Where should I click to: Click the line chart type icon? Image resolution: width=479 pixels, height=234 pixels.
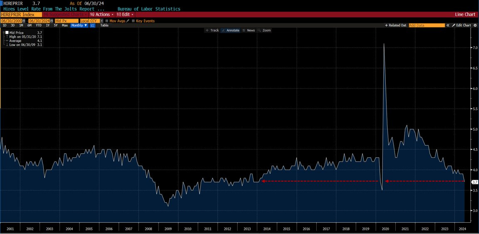pos(92,25)
